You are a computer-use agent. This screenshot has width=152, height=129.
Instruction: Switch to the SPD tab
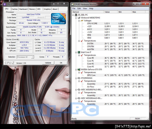click(x=39, y=9)
